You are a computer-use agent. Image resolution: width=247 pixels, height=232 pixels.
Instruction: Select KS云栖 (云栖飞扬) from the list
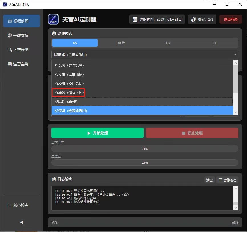(x=142, y=74)
